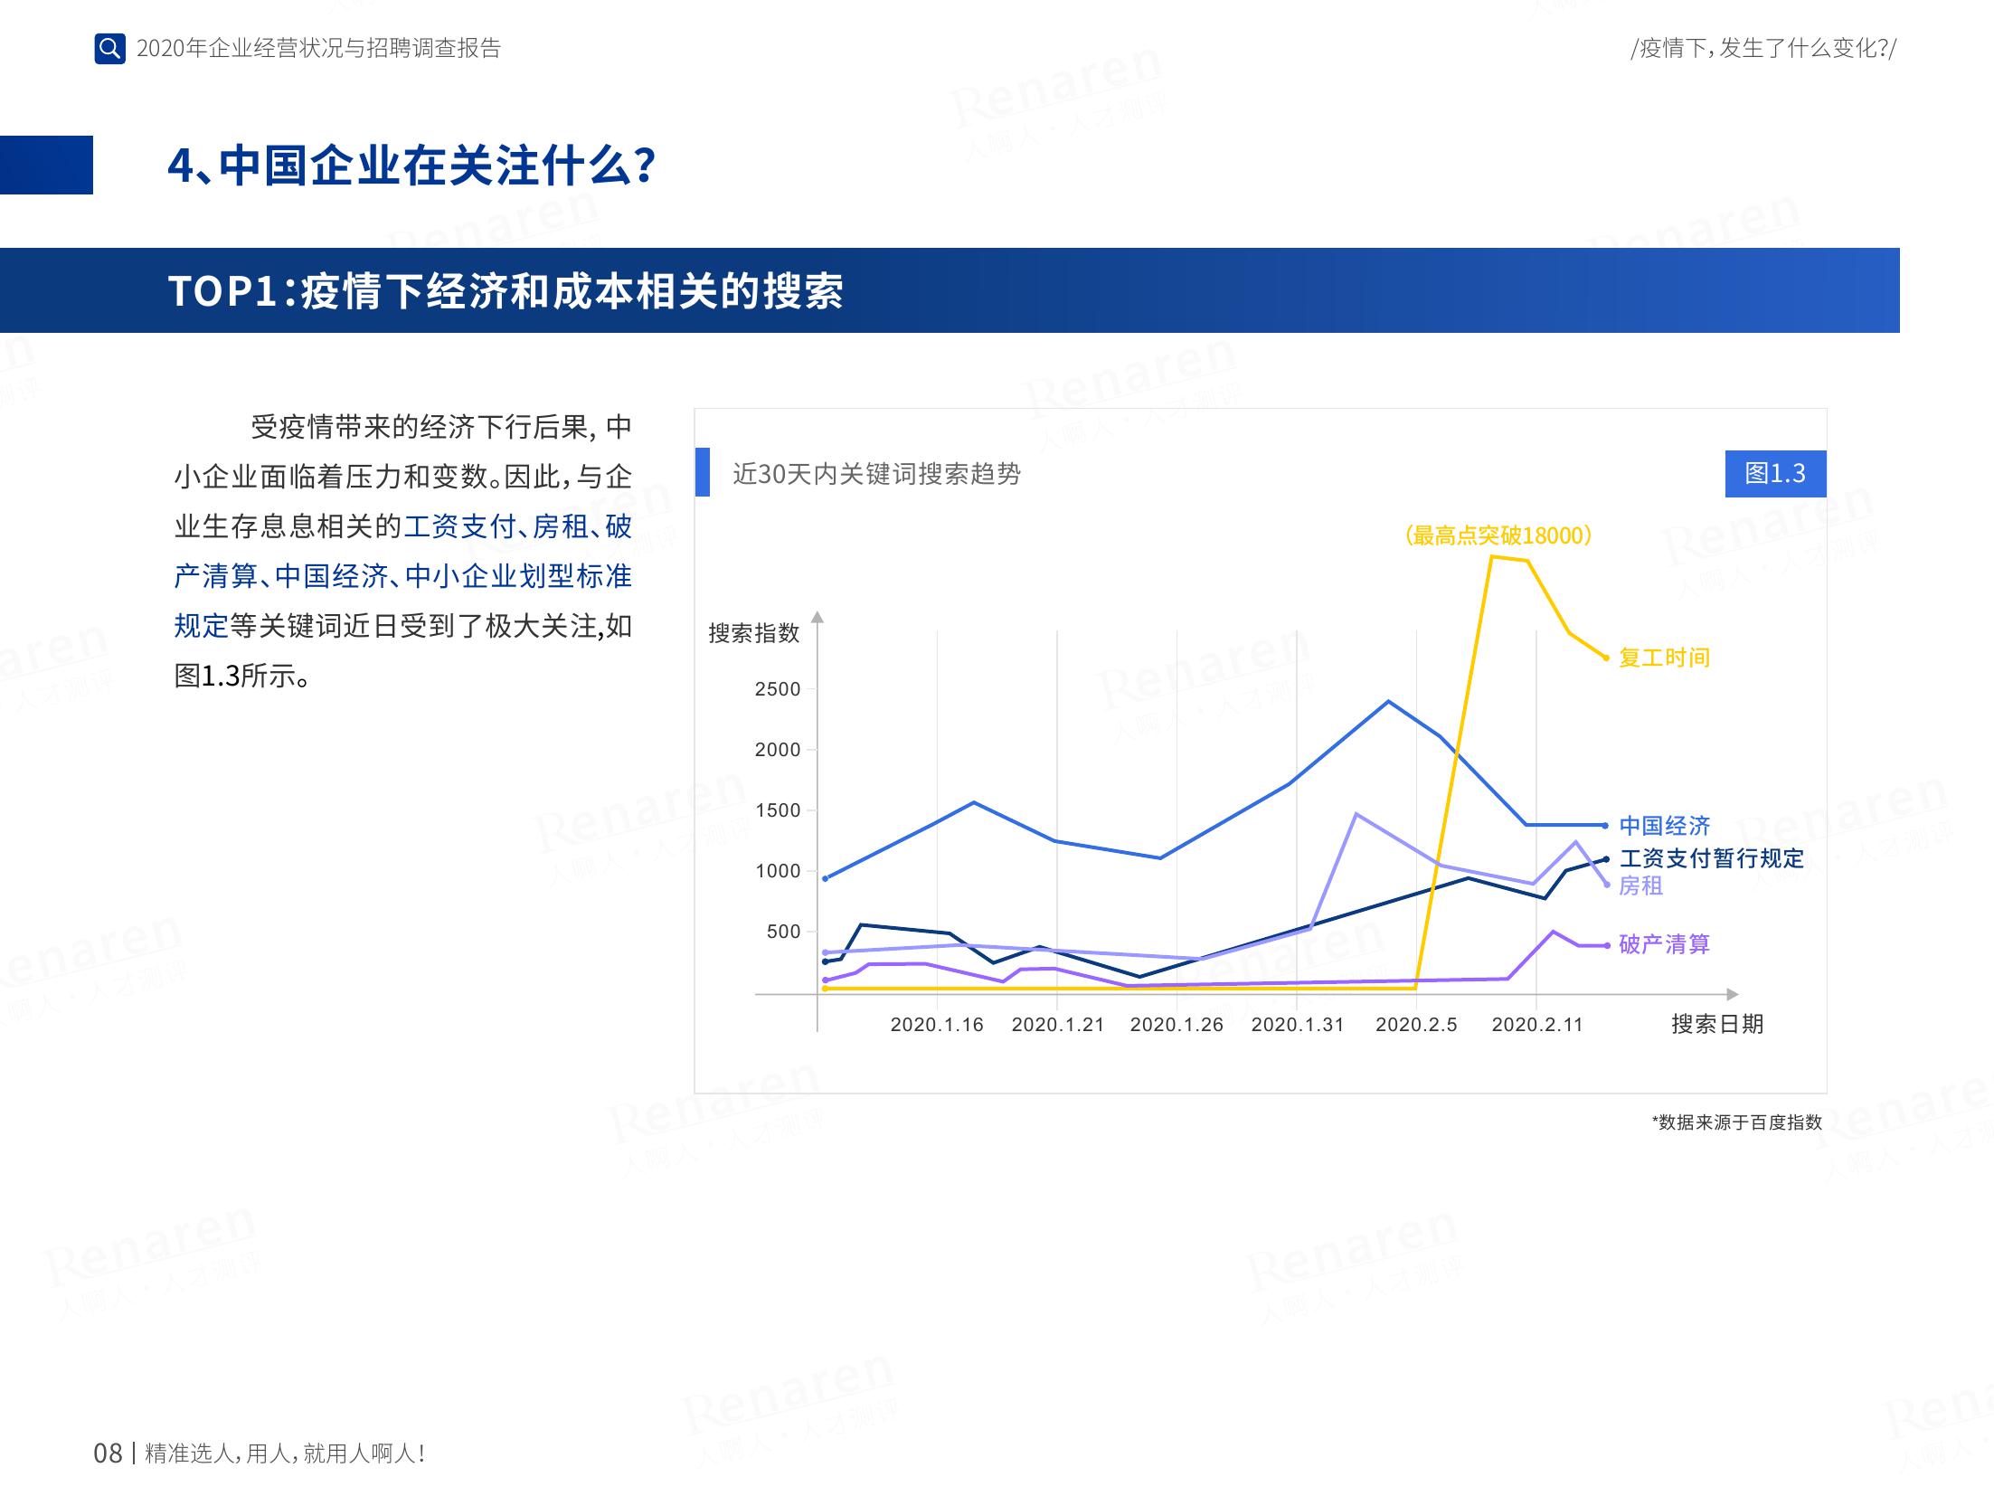The height and width of the screenshot is (1496, 1994).
Task: Click the 图1.3 figure label badge
Action: click(x=1774, y=473)
